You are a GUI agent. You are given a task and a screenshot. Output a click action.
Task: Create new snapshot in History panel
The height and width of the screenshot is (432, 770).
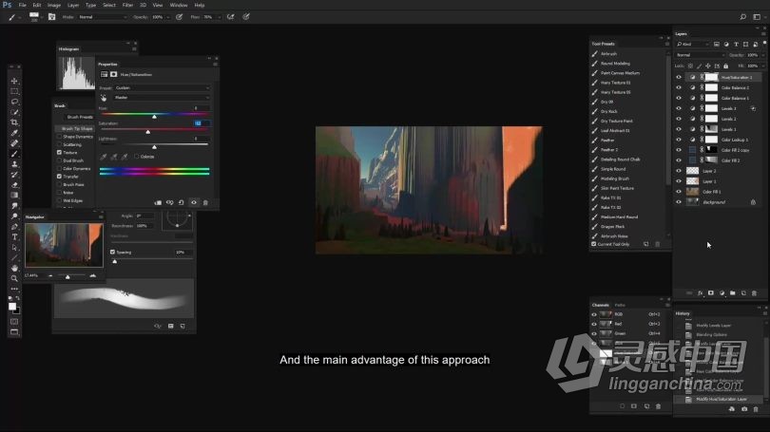pyautogui.click(x=744, y=409)
